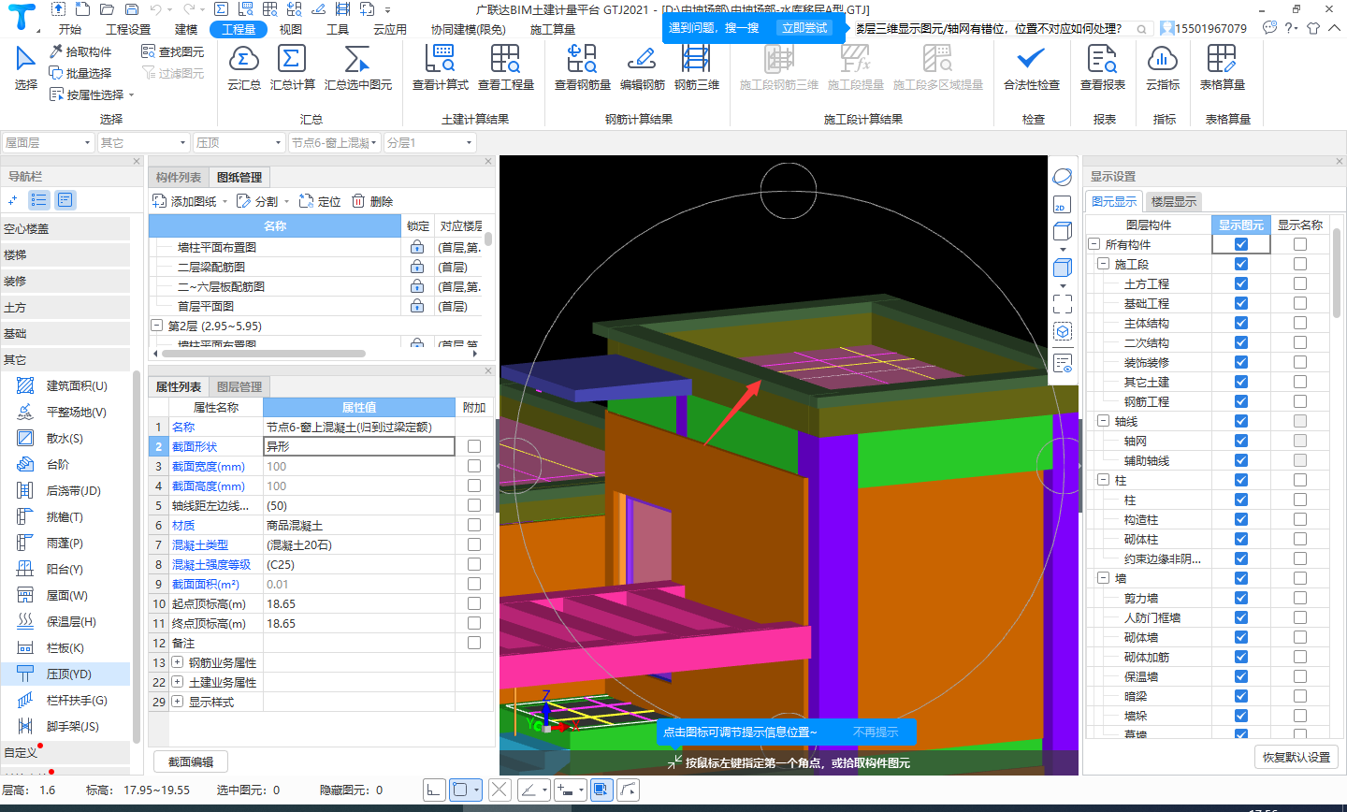This screenshot has height=812, width=1347.
Task: Click 汇总选中图元 icon
Action: coord(357,67)
